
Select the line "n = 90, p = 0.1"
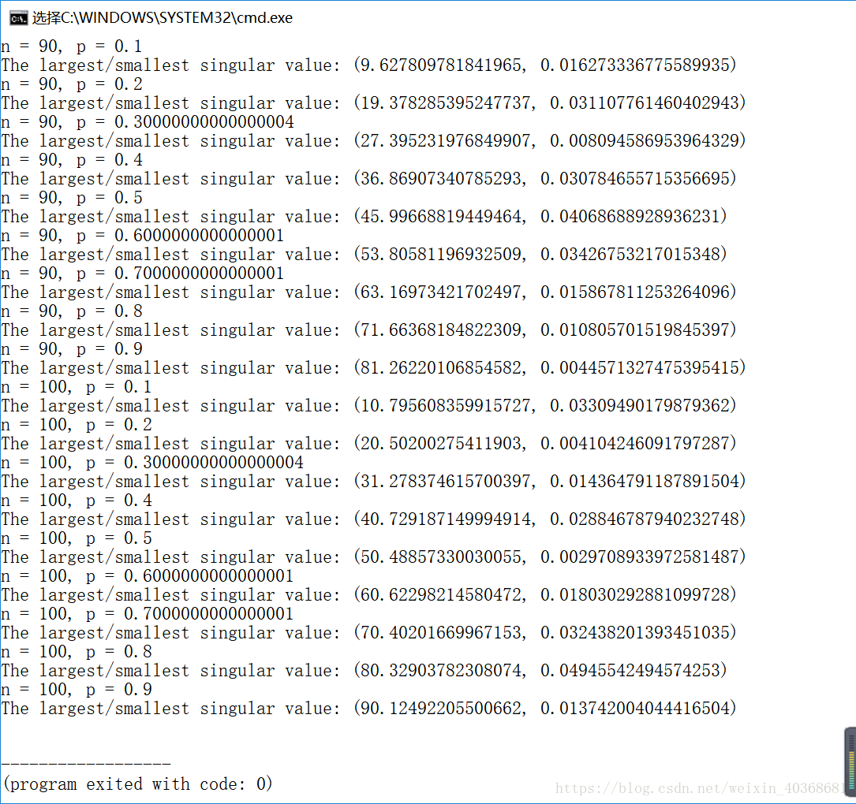pyautogui.click(x=72, y=47)
